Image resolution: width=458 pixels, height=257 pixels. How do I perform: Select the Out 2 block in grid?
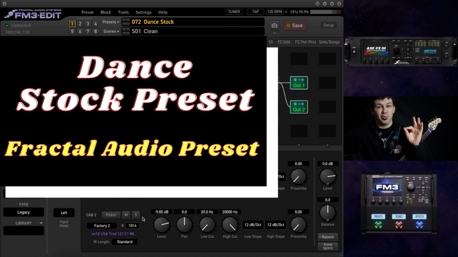(299, 107)
